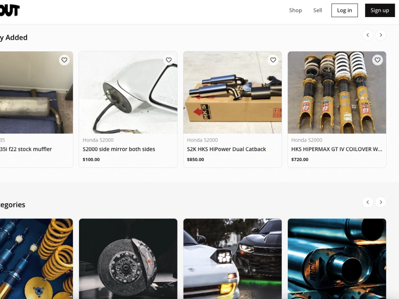Viewport: 399px width, 299px height.
Task: Click next arrow on Categories carousel
Action: click(x=381, y=202)
